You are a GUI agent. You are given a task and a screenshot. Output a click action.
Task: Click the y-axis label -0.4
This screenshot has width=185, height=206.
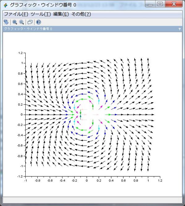(20, 135)
